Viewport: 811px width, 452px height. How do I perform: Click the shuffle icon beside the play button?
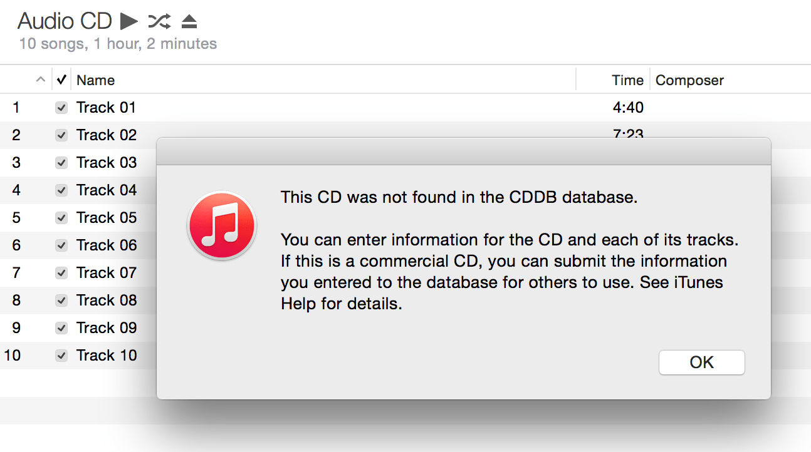pos(160,21)
